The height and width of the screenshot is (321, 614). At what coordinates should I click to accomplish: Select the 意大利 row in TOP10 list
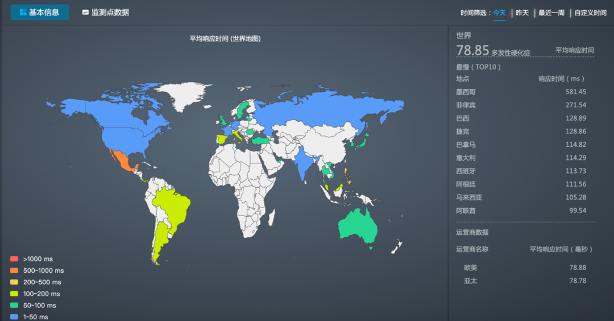[521, 158]
